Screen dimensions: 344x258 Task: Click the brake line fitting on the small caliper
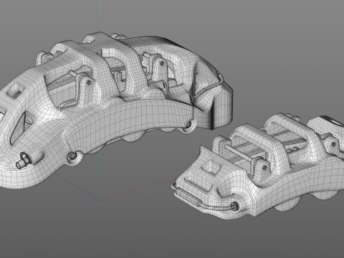[x=234, y=206]
